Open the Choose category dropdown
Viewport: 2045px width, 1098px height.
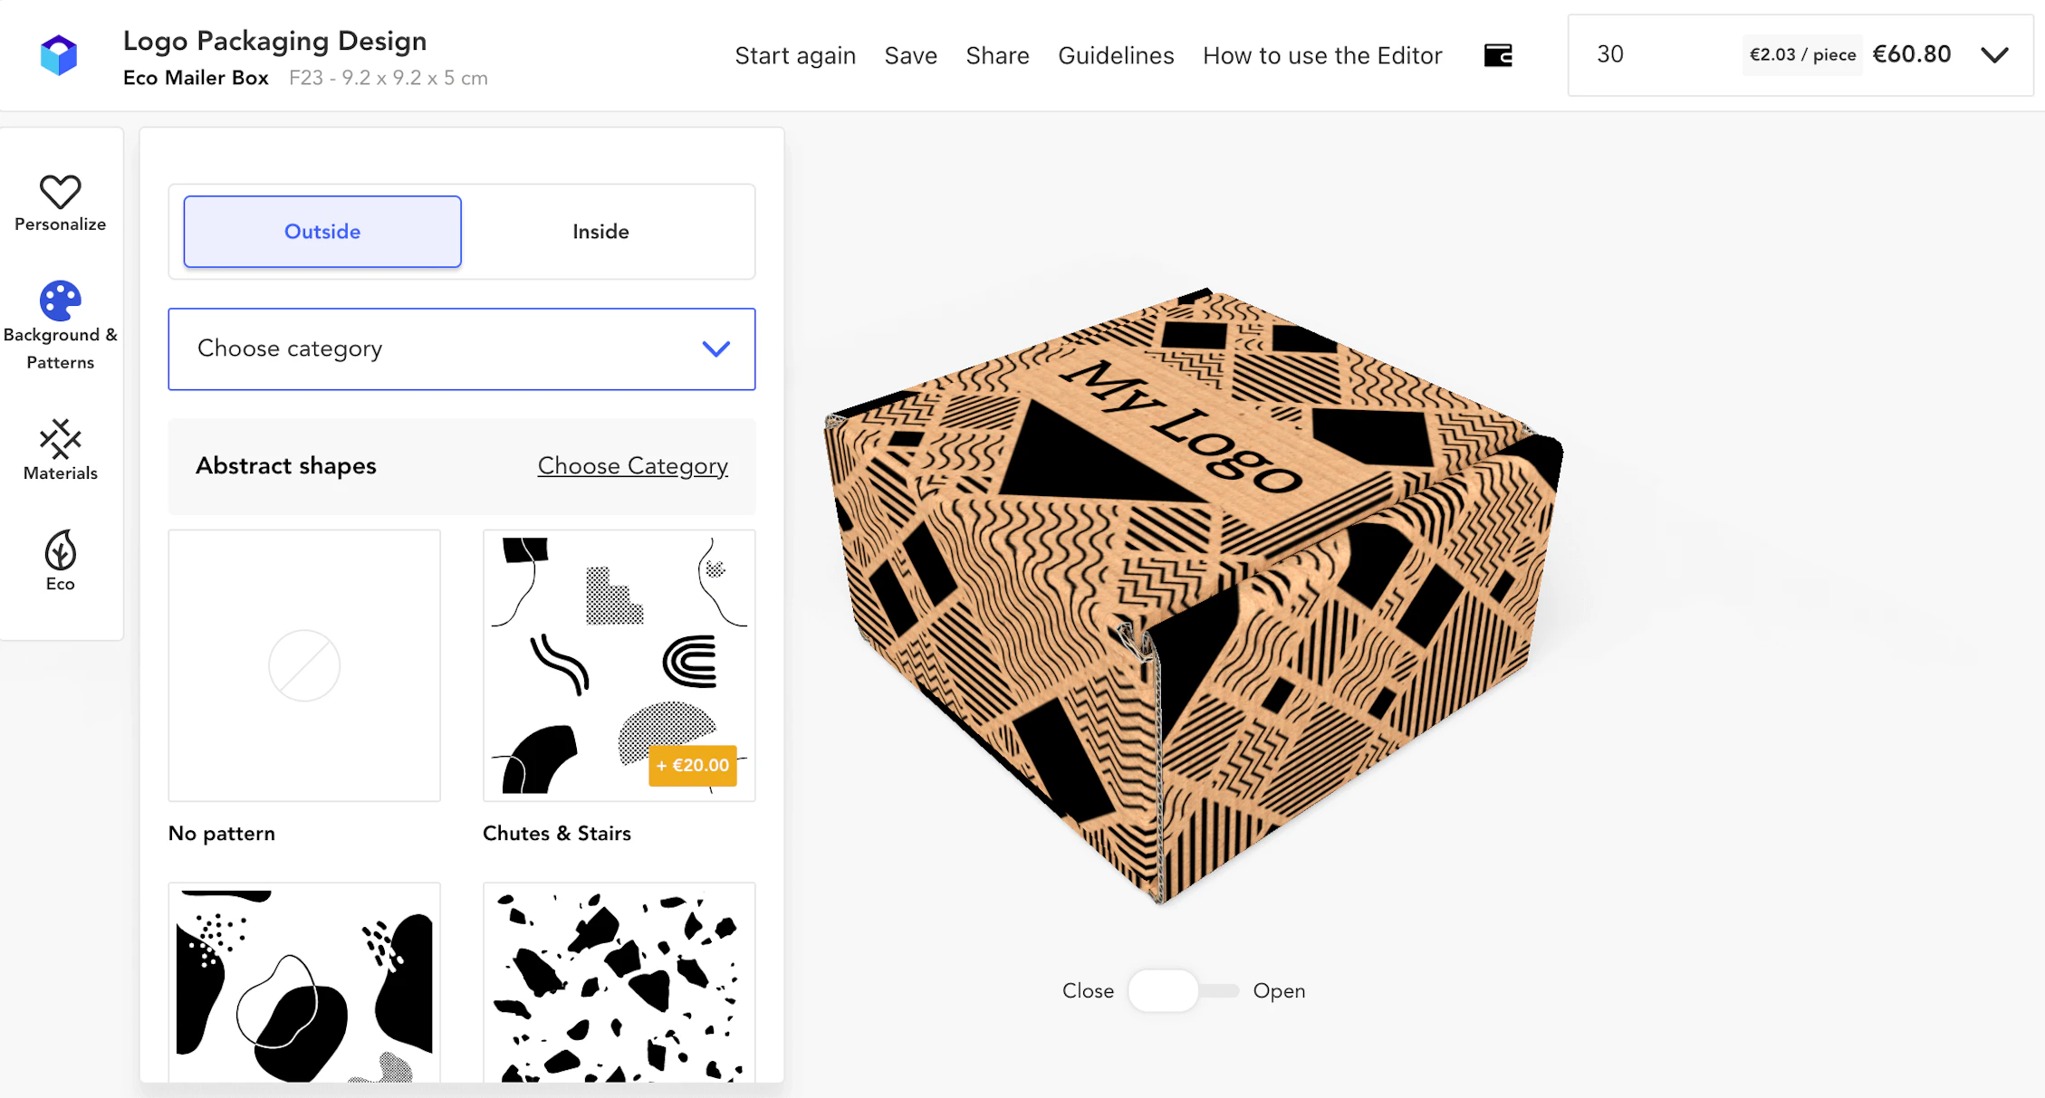[x=461, y=349]
